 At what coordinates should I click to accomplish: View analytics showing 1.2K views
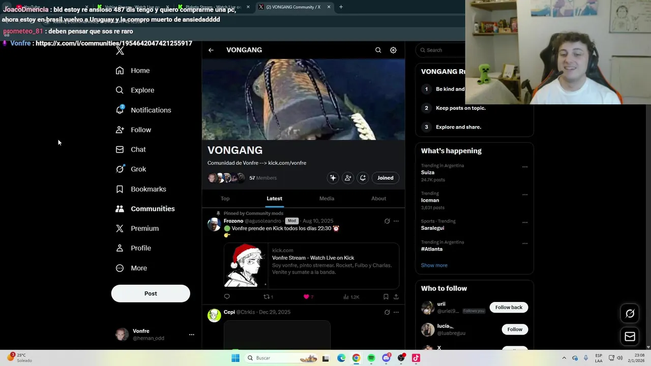pyautogui.click(x=351, y=297)
